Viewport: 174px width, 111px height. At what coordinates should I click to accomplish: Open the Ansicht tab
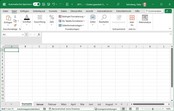(89, 11)
